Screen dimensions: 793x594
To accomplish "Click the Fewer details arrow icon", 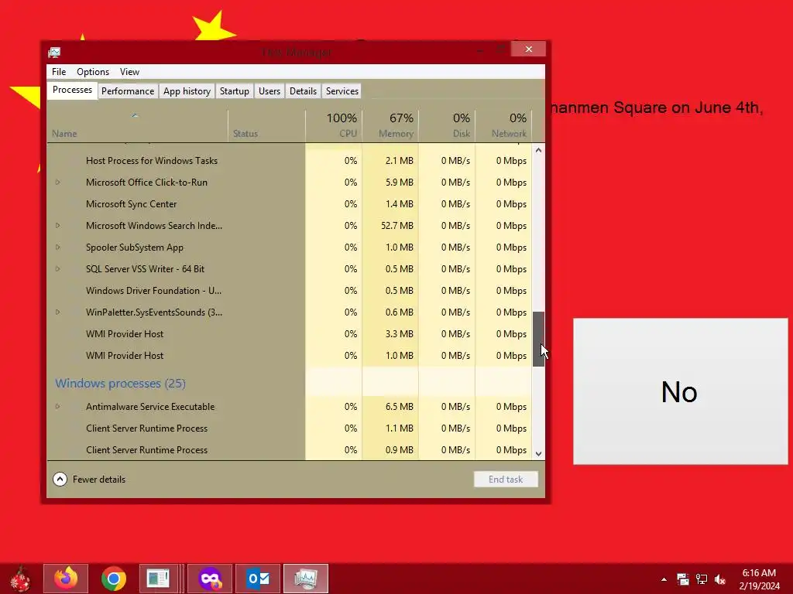I will pyautogui.click(x=60, y=479).
